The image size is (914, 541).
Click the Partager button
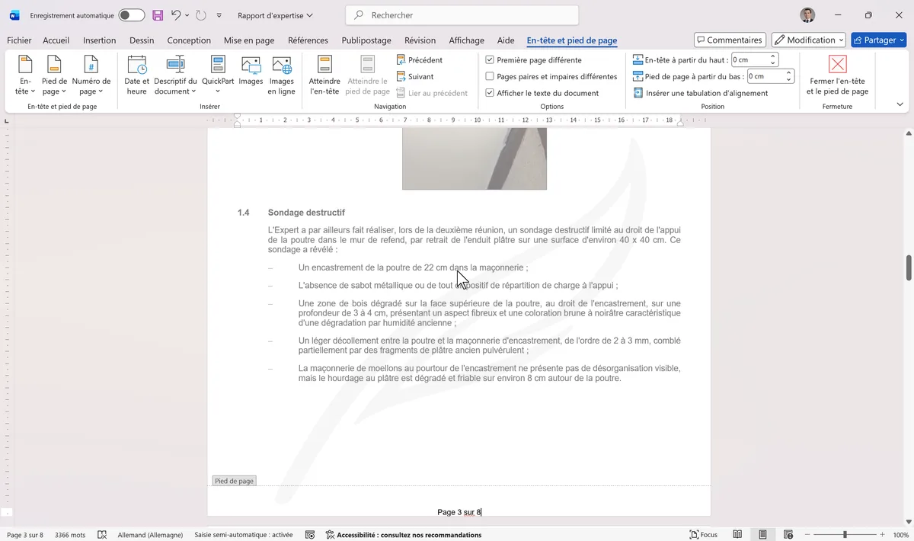878,39
